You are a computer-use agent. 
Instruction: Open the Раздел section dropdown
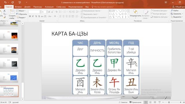(x=21, y=17)
